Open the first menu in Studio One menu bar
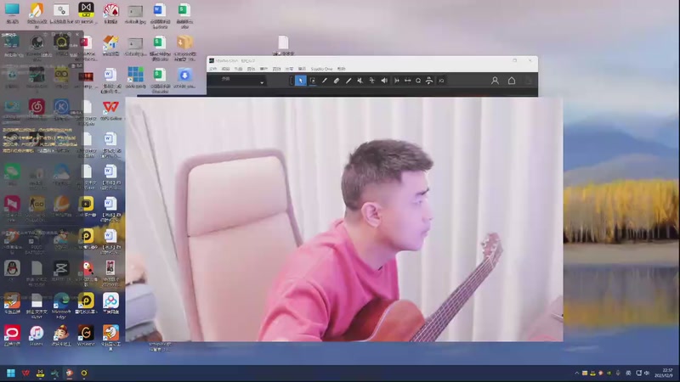 coord(213,69)
